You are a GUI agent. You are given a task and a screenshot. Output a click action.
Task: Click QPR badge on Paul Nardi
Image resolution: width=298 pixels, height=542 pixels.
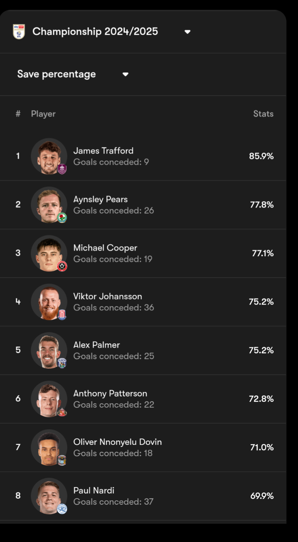tap(62, 509)
